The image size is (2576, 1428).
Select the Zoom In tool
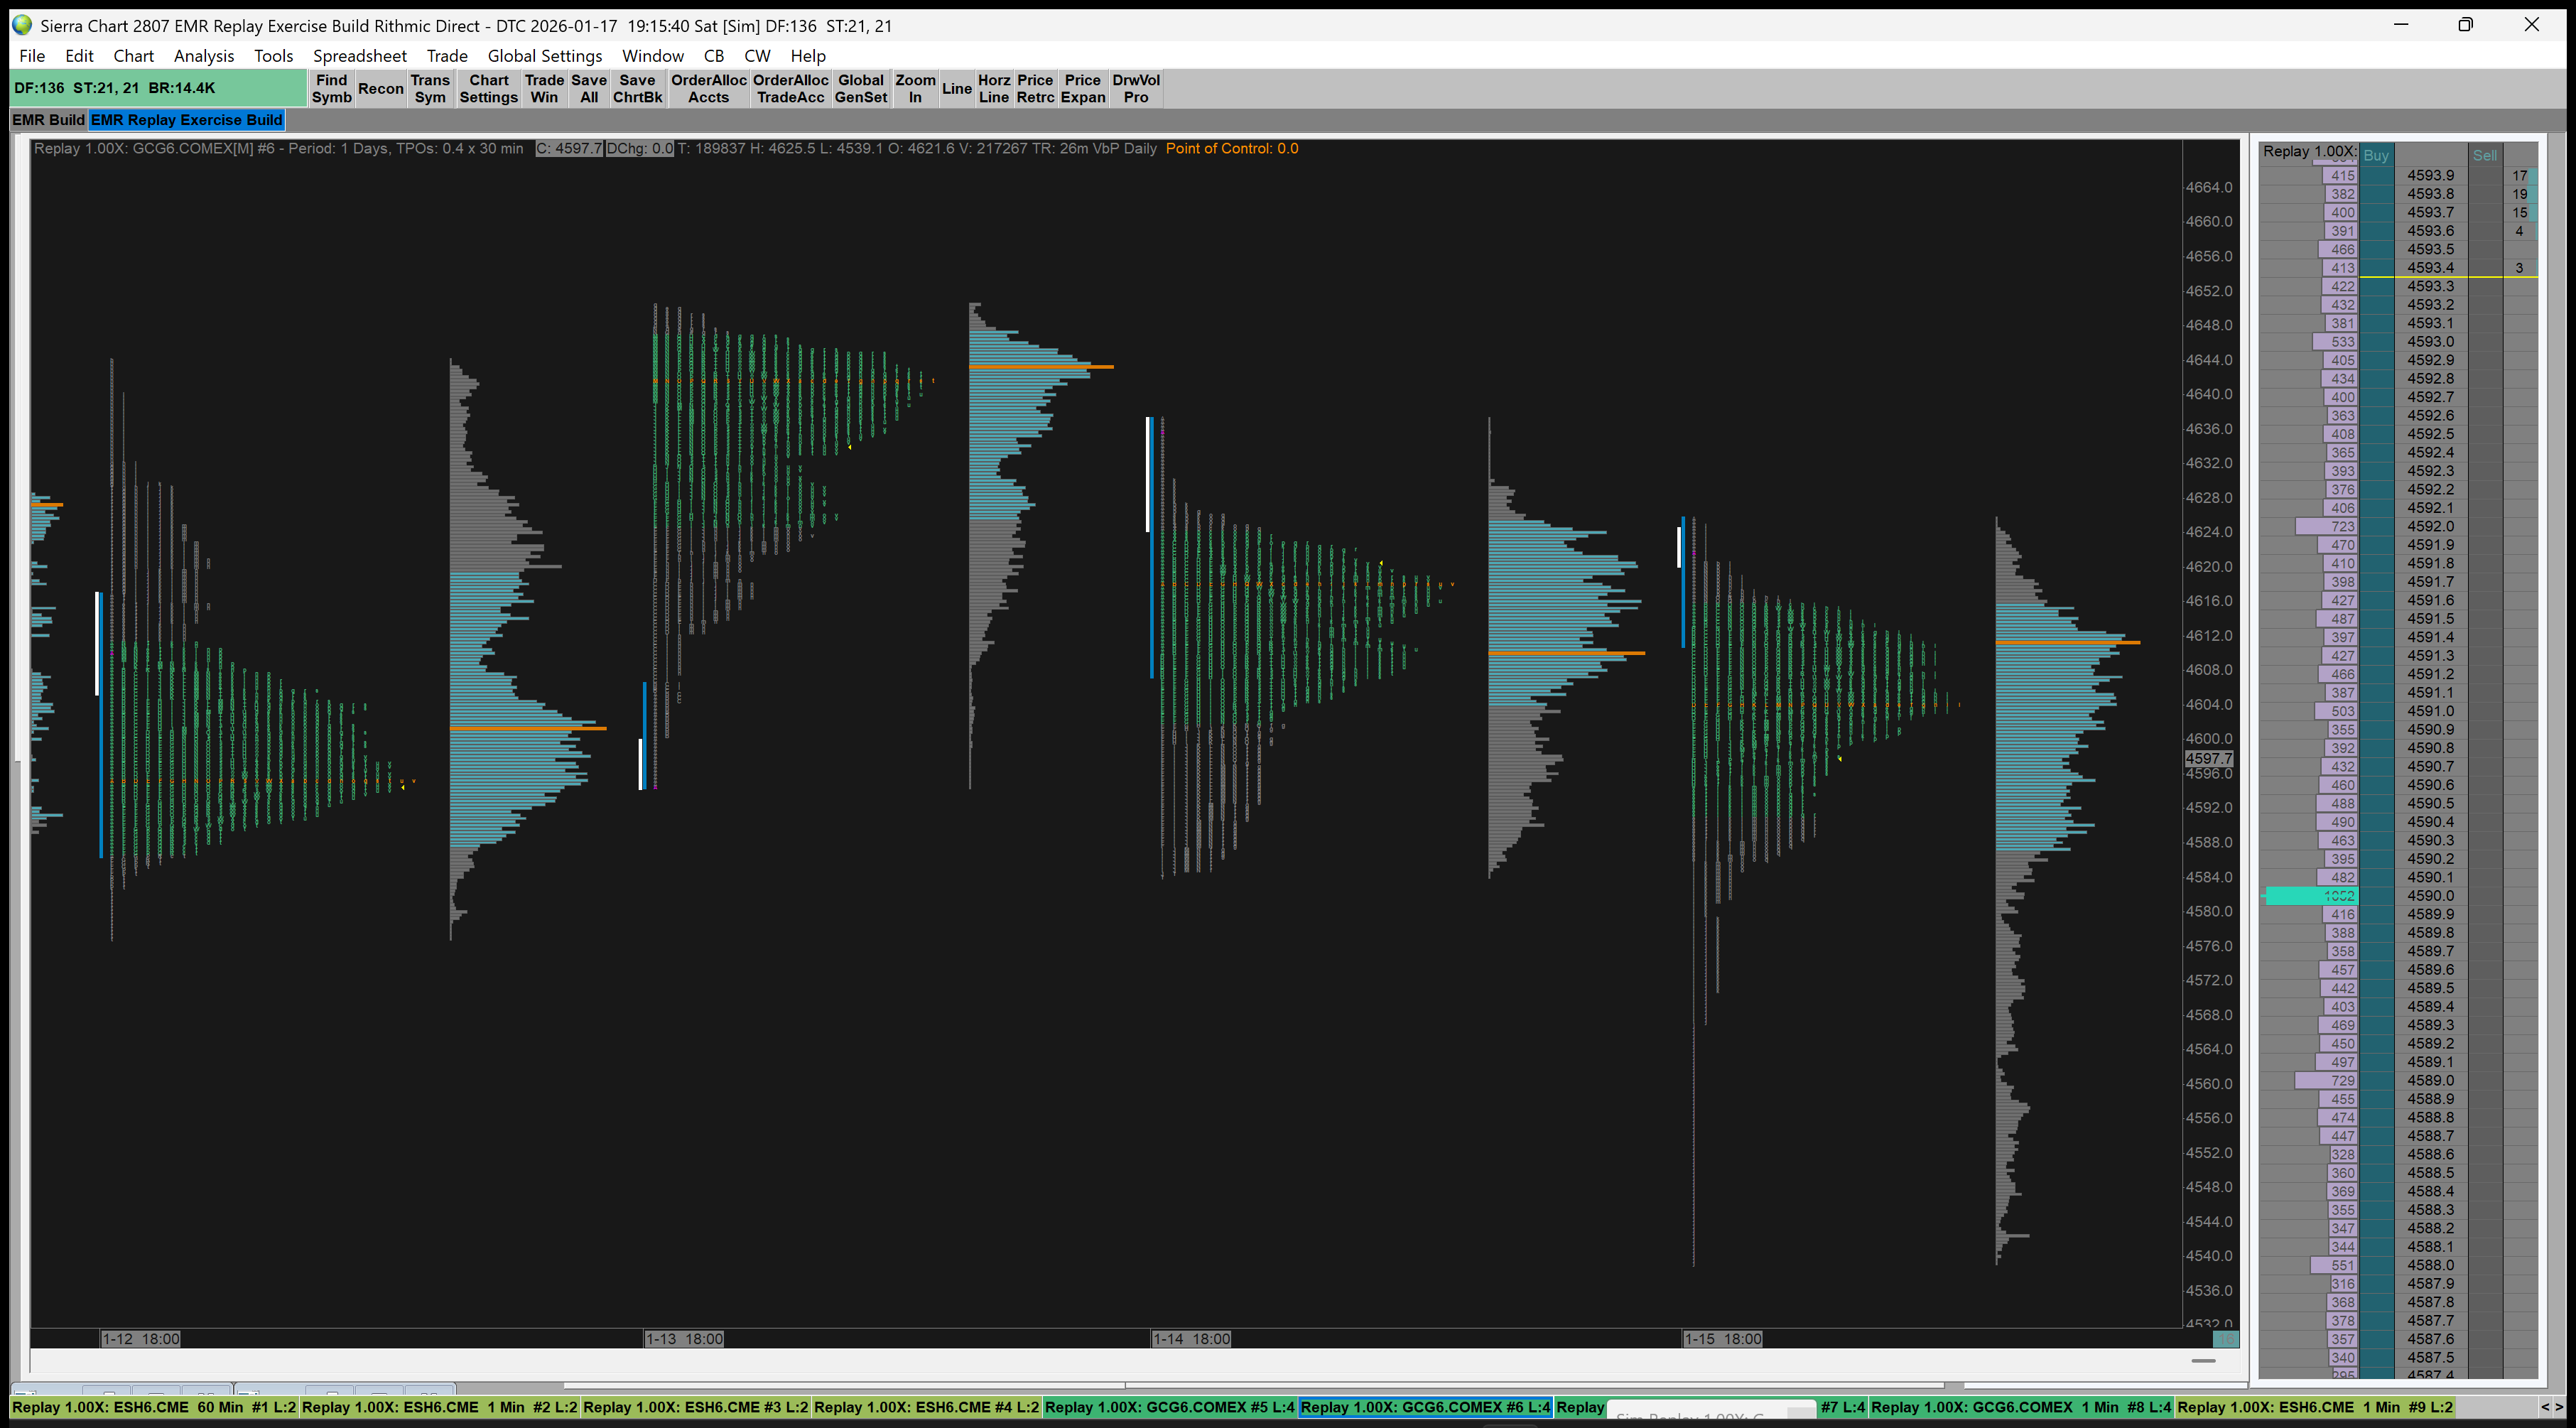[x=914, y=88]
